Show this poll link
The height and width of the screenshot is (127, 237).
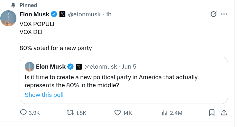click(44, 95)
